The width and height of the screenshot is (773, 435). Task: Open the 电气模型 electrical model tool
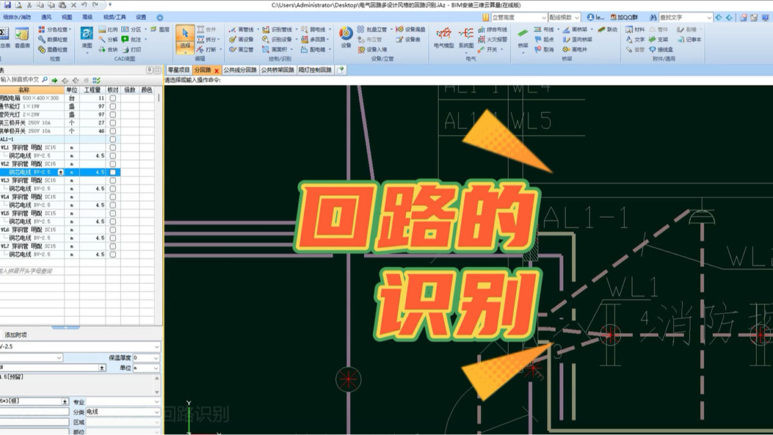coord(443,37)
